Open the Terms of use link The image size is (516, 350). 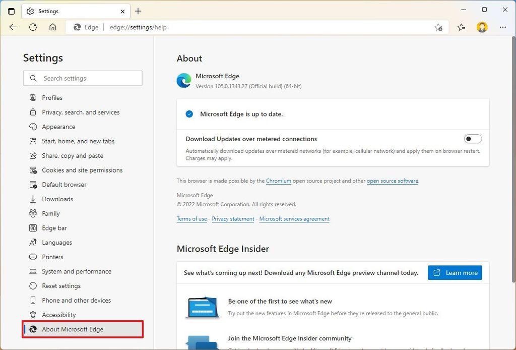click(x=191, y=219)
